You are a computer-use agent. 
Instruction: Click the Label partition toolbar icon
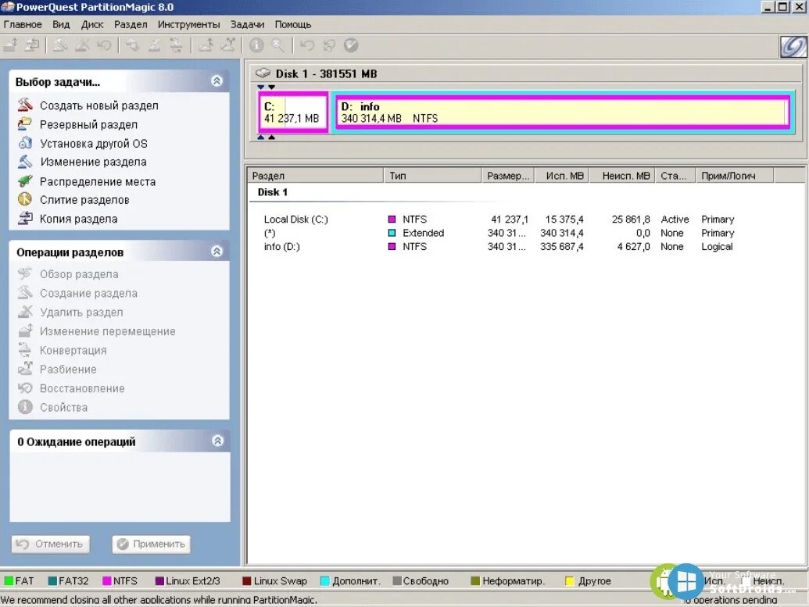pos(133,45)
